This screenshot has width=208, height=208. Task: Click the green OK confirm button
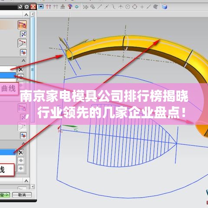(x=5, y=195)
